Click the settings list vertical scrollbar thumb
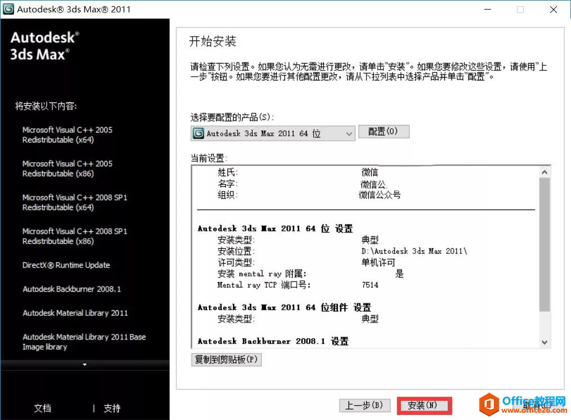This screenshot has width=571, height=420. [545, 244]
